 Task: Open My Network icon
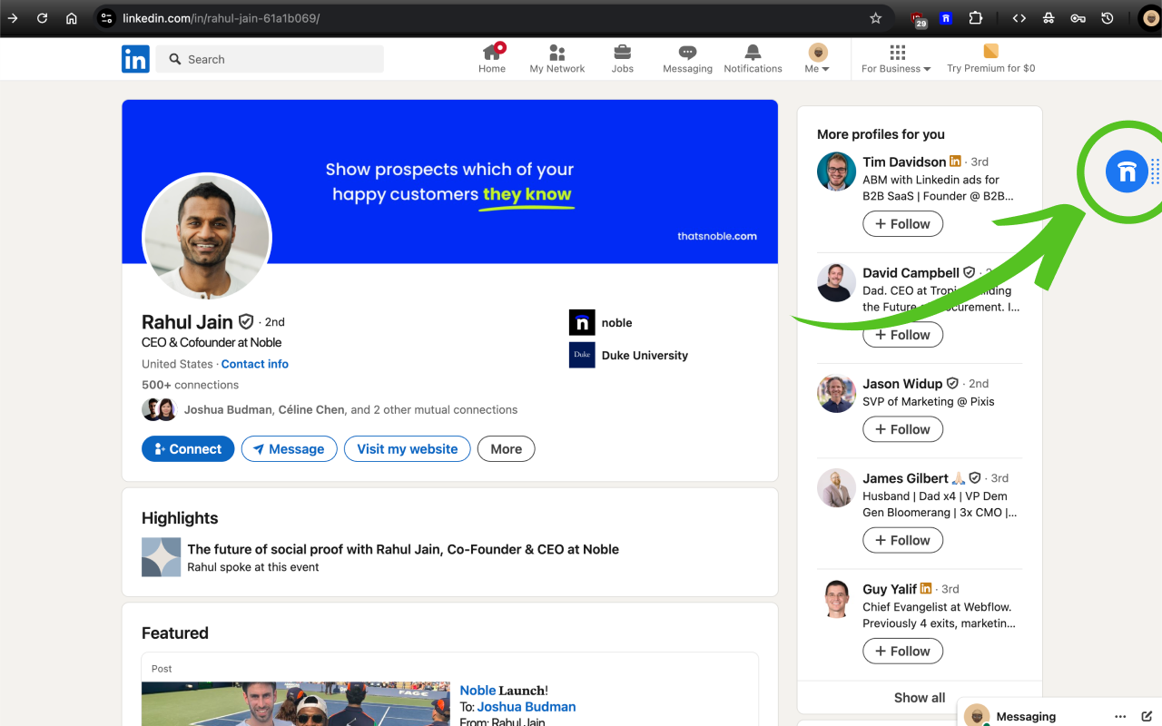pyautogui.click(x=556, y=53)
